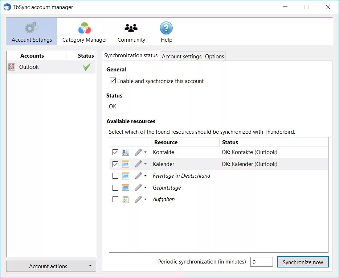Click the Status column header in resources table
This screenshot has height=278, width=339.
tap(274, 142)
